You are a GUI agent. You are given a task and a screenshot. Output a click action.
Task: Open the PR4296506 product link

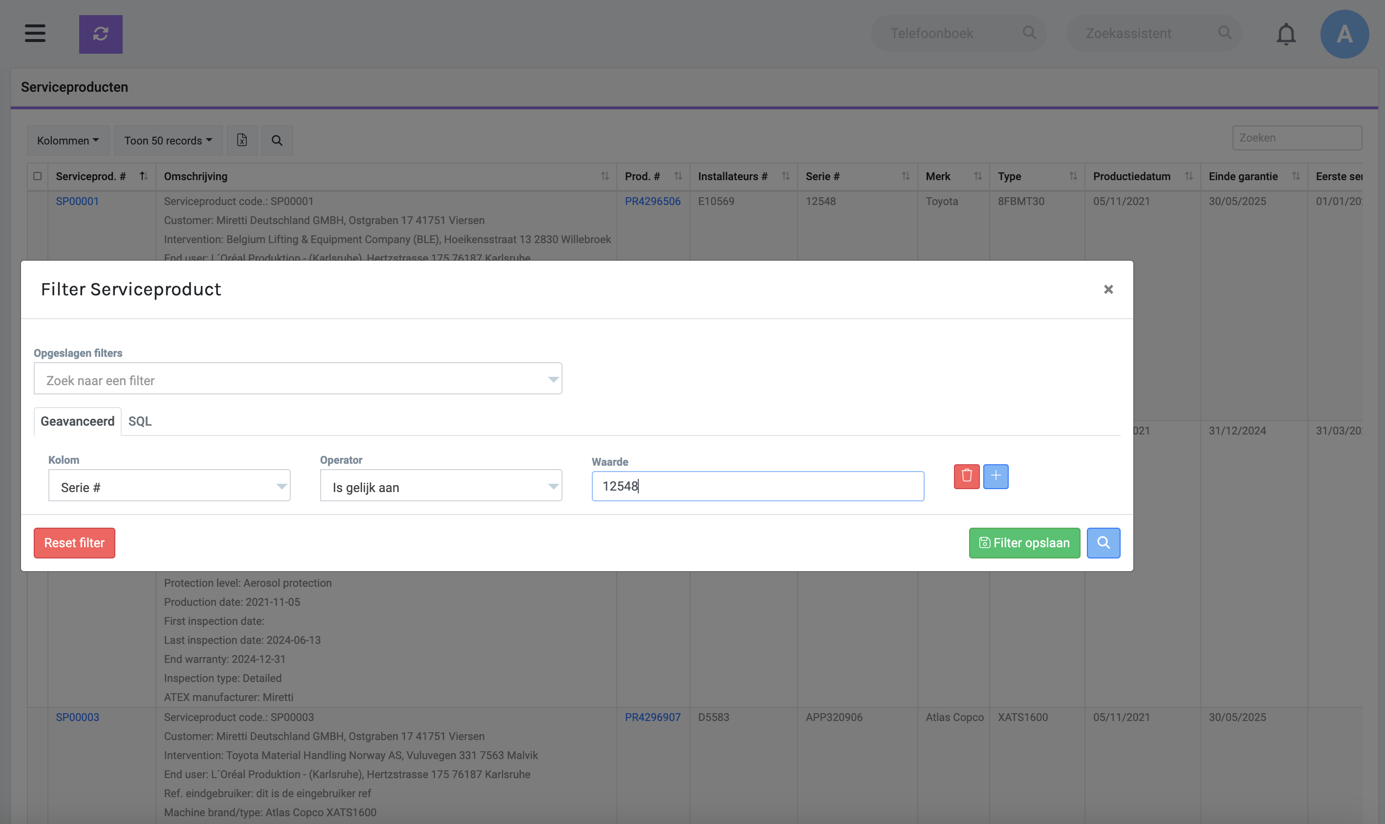[652, 201]
